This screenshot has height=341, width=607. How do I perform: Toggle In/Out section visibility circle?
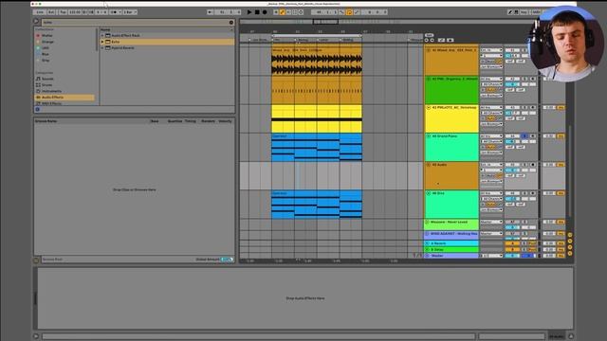click(570, 235)
